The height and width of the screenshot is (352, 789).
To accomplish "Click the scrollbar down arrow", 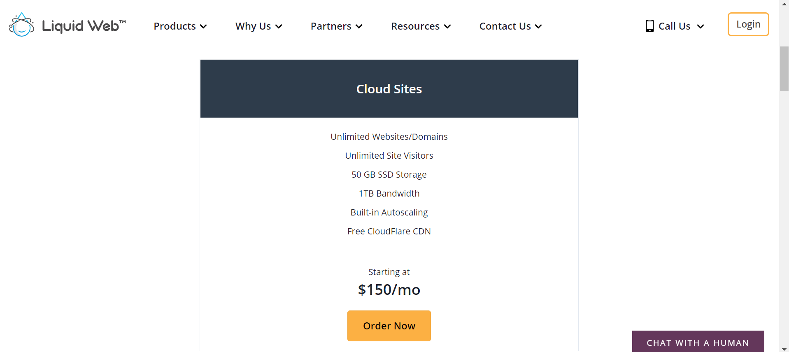I will 784,349.
